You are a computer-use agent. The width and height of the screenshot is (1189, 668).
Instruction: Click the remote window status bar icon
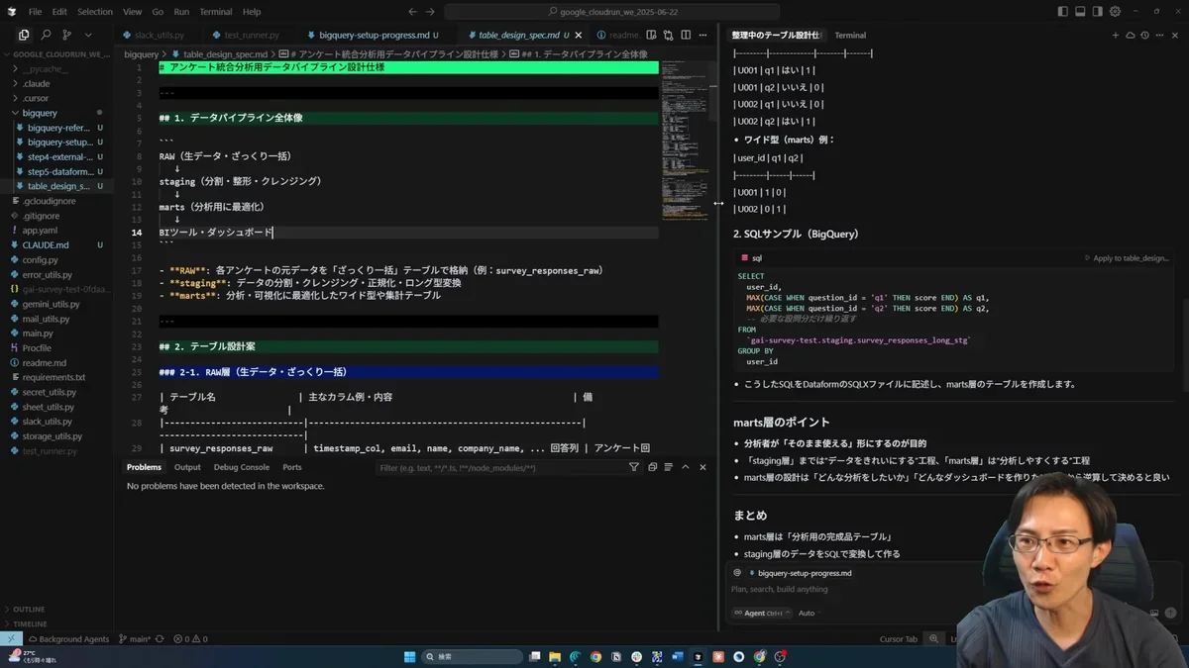pyautogui.click(x=12, y=639)
